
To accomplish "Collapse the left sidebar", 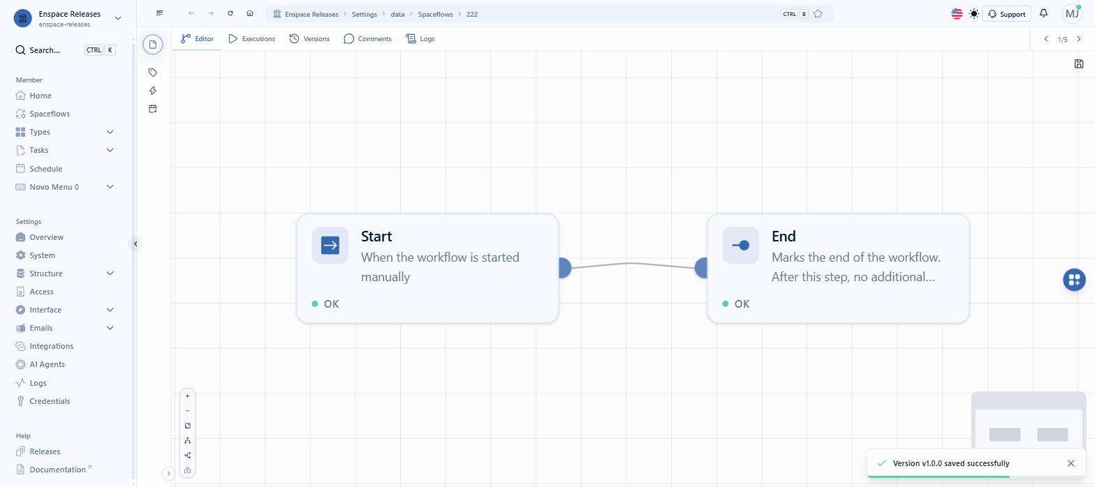I will [x=136, y=244].
